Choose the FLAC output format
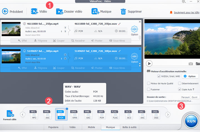The width and height of the screenshot is (200, 132). 115,115
